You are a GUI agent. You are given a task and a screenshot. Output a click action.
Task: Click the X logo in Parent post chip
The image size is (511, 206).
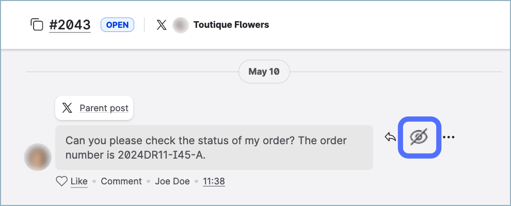[67, 108]
